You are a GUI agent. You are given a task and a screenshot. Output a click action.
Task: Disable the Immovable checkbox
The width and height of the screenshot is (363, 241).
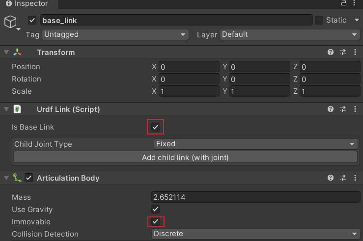coord(155,222)
